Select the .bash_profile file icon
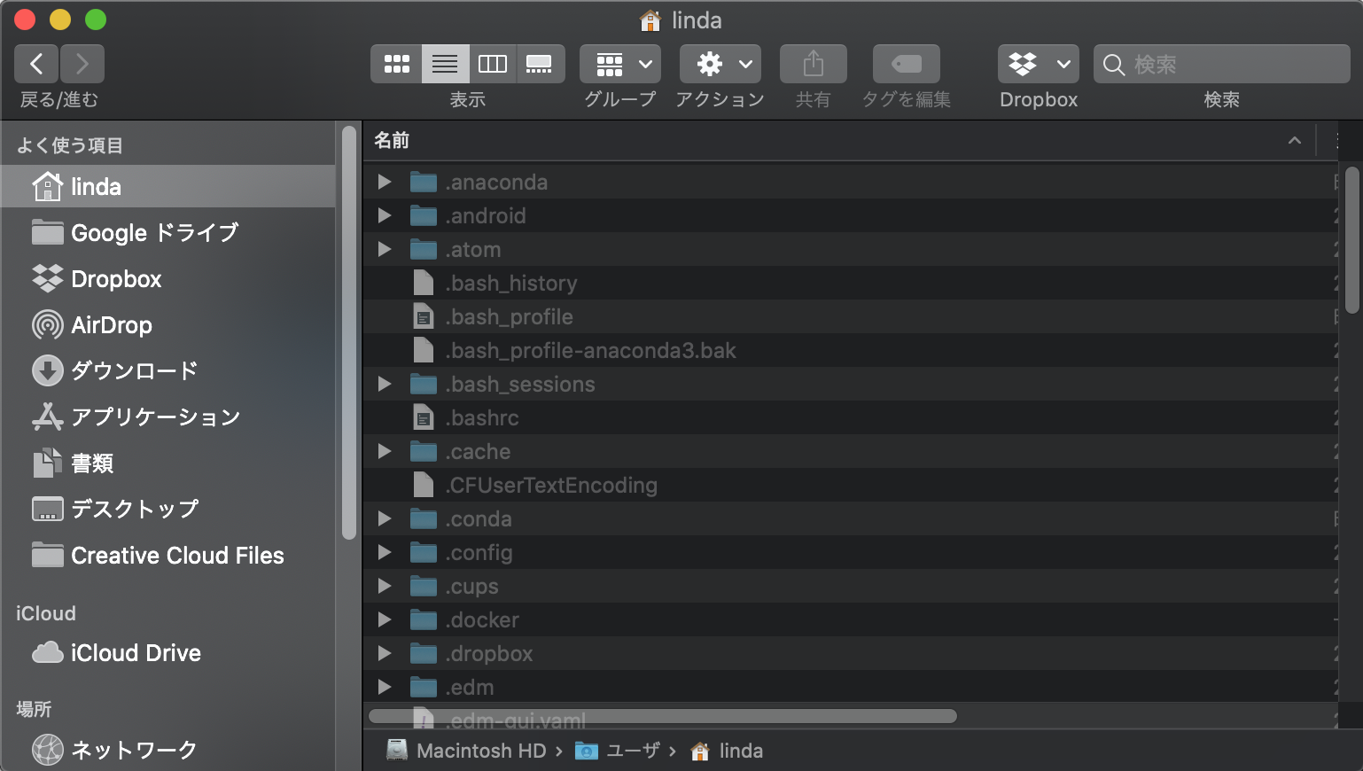 tap(424, 317)
